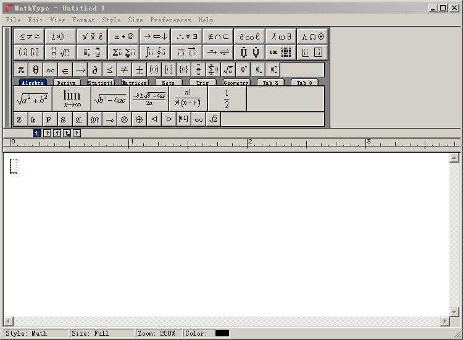Insert the one-half fraction expression

point(227,99)
